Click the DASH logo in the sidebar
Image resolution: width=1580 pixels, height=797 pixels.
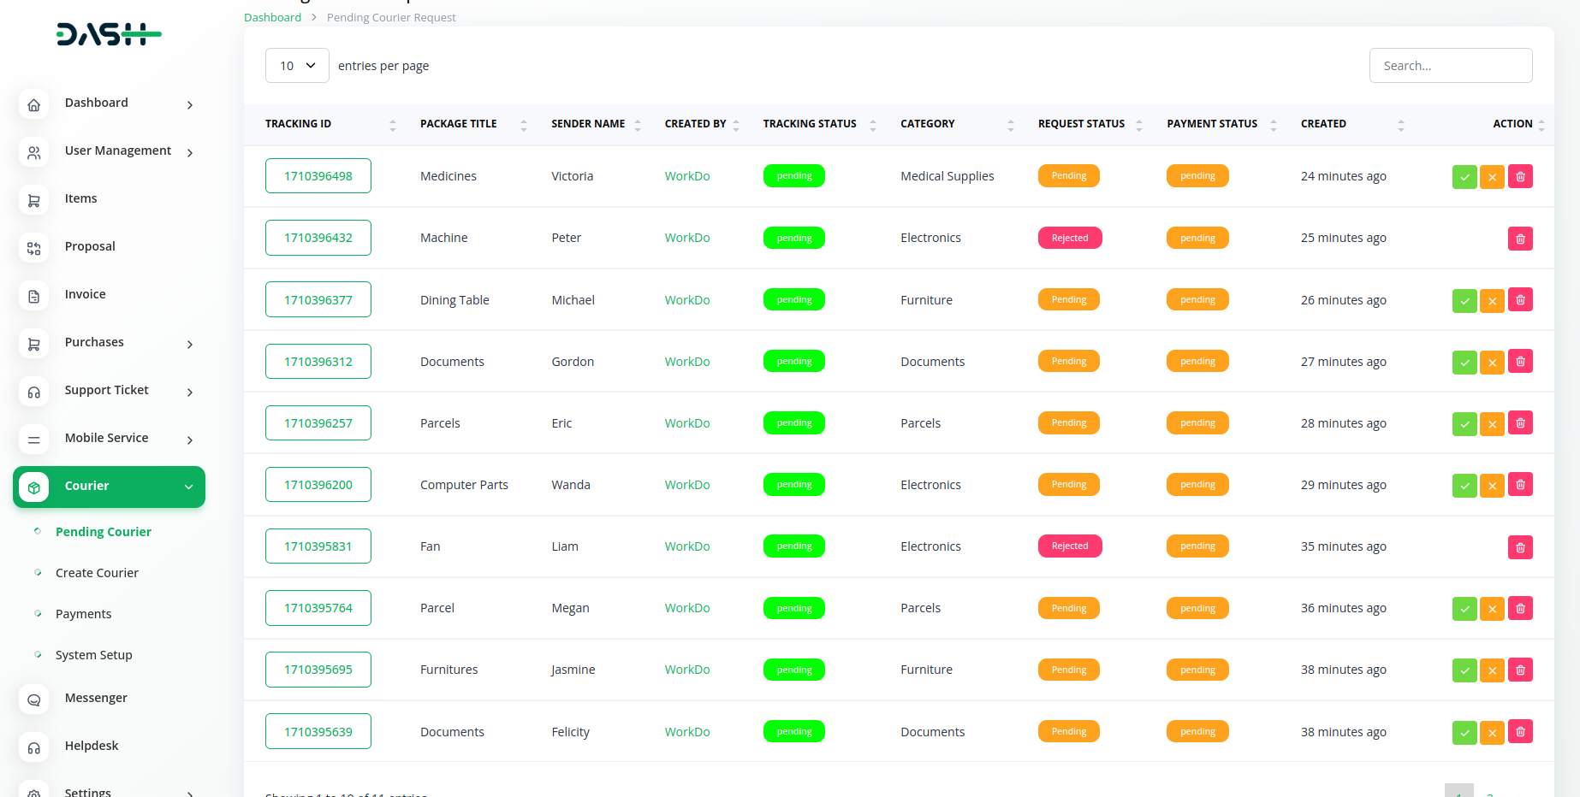[109, 34]
